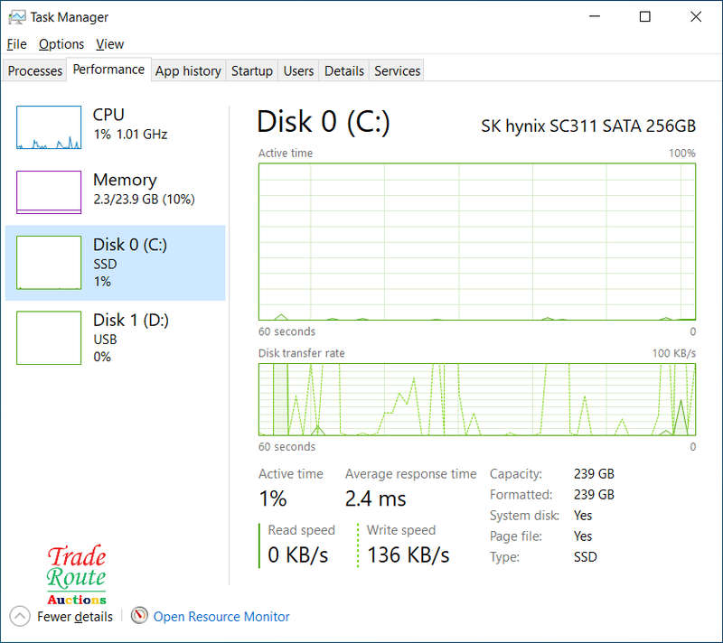Viewport: 723px width, 643px height.
Task: Maximize the Task Manager window
Action: (645, 16)
